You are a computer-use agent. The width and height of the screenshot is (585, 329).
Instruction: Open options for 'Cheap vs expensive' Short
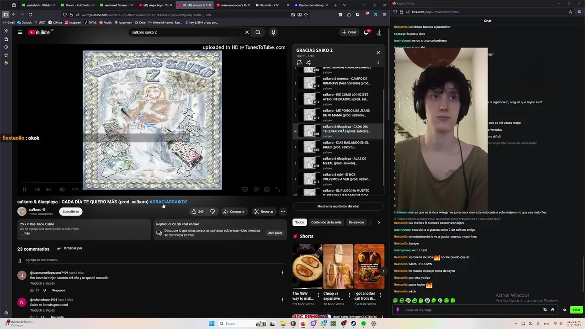349,295
